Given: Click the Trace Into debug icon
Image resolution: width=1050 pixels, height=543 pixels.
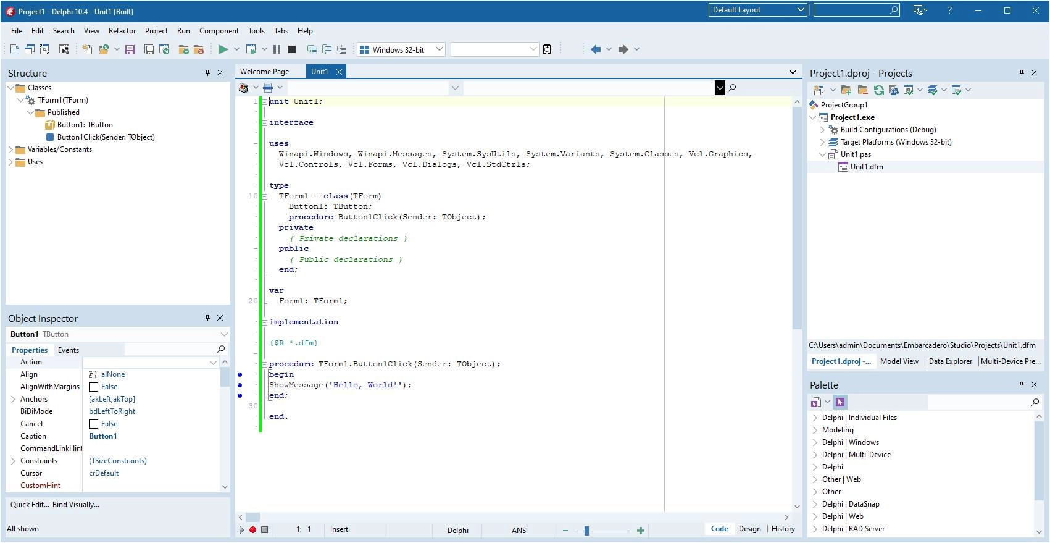Looking at the screenshot, I should pos(312,49).
